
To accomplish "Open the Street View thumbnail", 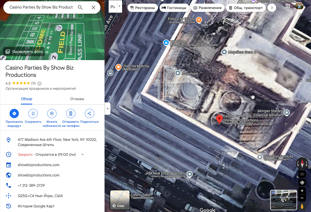I will pos(283,200).
